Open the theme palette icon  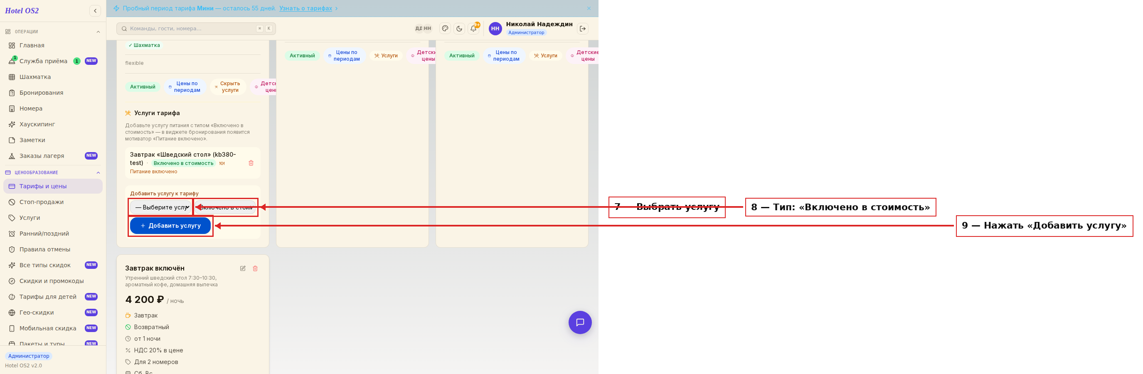pyautogui.click(x=445, y=28)
